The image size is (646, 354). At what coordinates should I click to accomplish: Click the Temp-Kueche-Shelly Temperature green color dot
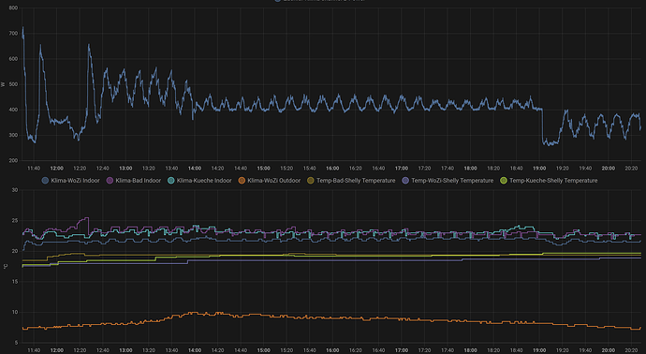[x=504, y=181]
